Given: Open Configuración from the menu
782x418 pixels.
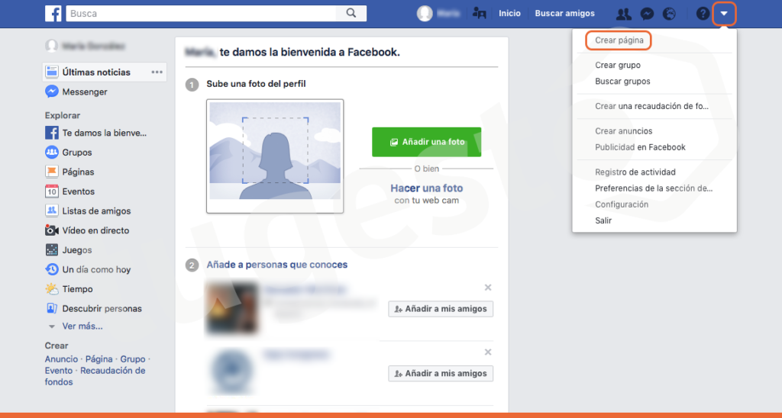Looking at the screenshot, I should click(x=622, y=204).
